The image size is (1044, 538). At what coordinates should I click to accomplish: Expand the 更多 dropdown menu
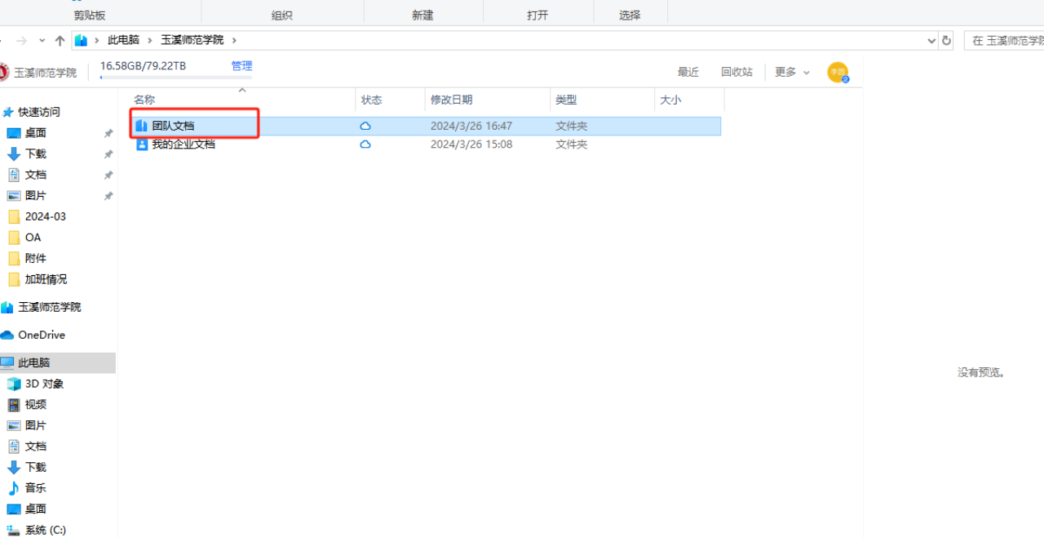tap(792, 72)
